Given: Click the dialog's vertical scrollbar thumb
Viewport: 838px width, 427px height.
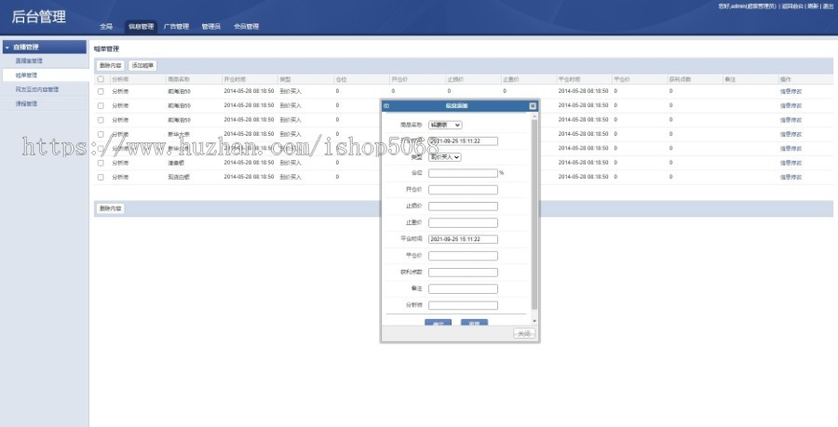Looking at the screenshot, I should tap(534, 215).
